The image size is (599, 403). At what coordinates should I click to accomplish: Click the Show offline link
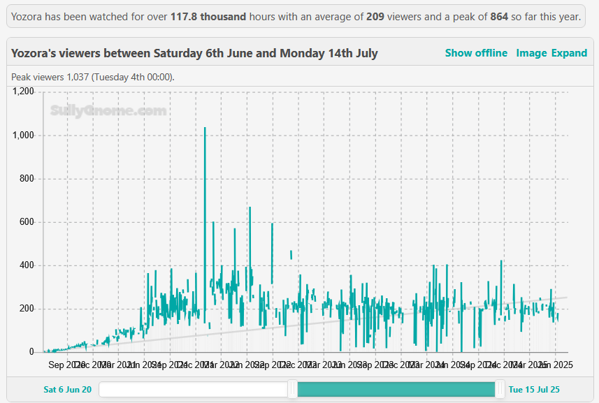476,53
